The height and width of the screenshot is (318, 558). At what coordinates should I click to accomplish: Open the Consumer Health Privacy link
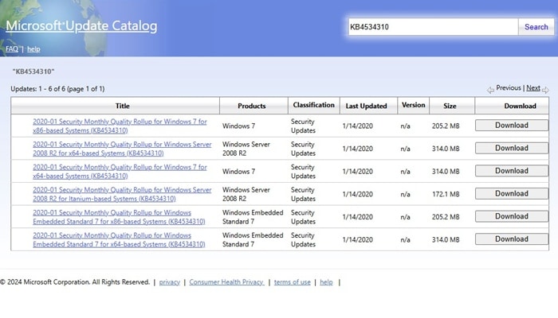coord(226,282)
